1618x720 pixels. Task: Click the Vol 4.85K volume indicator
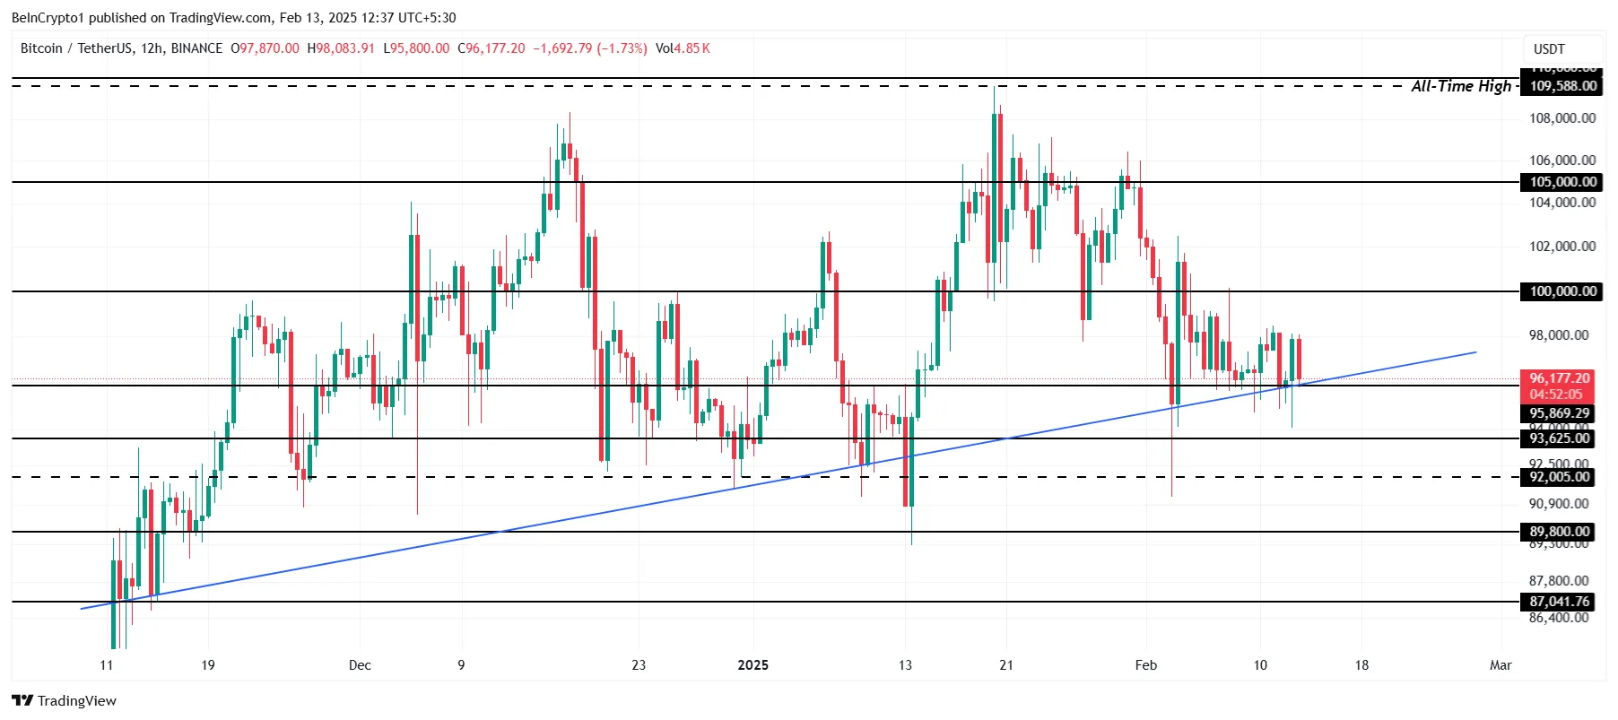683,48
